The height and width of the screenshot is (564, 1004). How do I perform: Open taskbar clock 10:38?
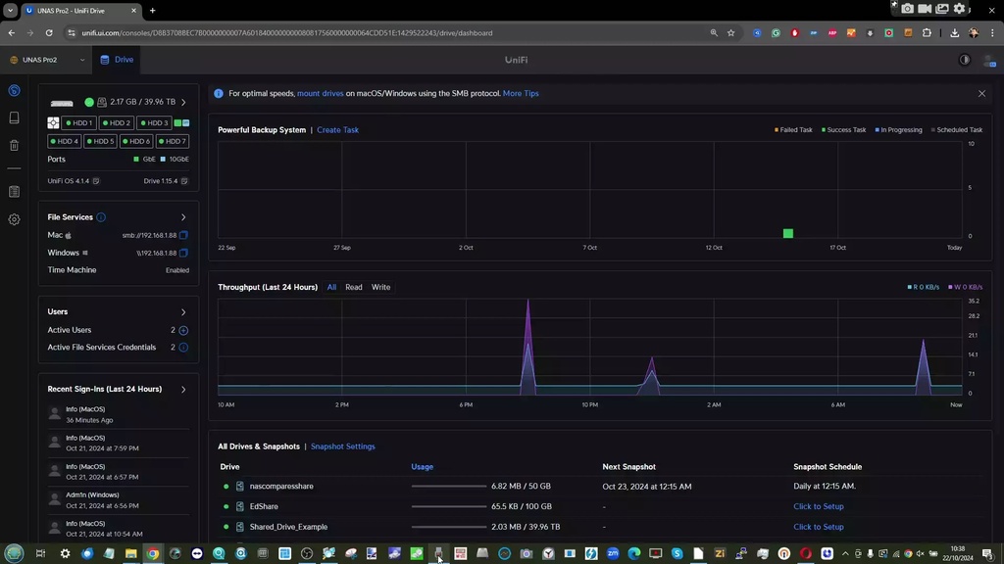tap(958, 553)
